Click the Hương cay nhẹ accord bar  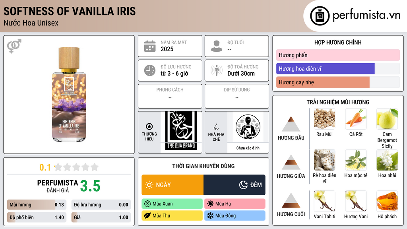coord(338,82)
